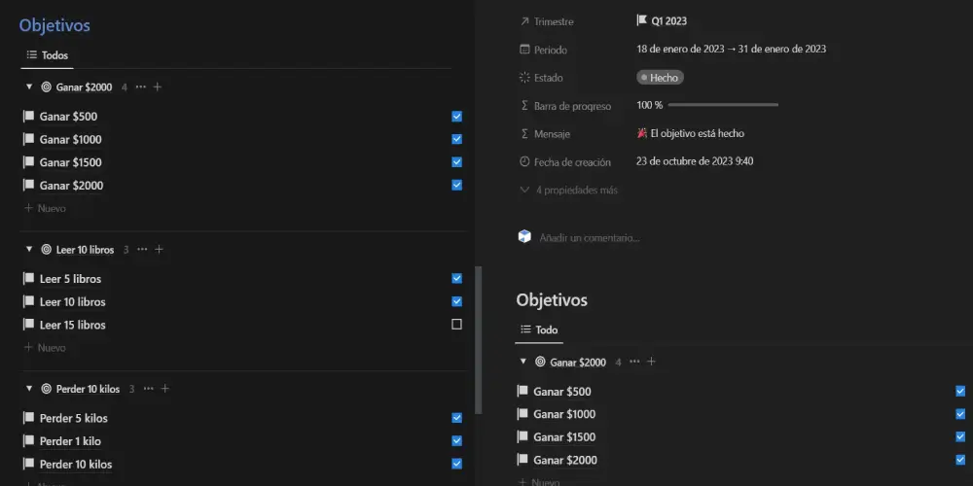The height and width of the screenshot is (486, 973).
Task: Click the plus icon beside left Ganar $2000 group
Action: pyautogui.click(x=158, y=87)
